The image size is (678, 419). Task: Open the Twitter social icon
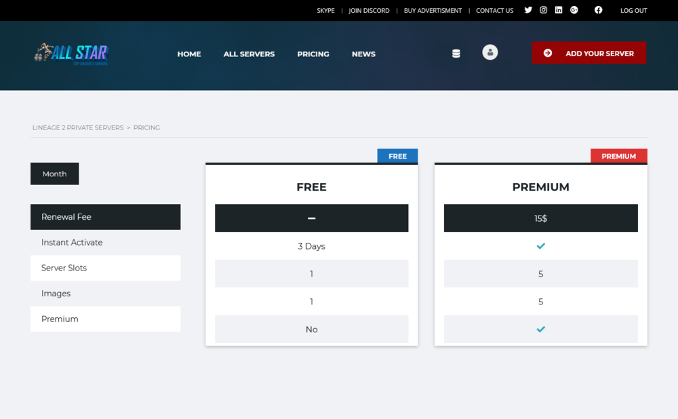coord(528,10)
